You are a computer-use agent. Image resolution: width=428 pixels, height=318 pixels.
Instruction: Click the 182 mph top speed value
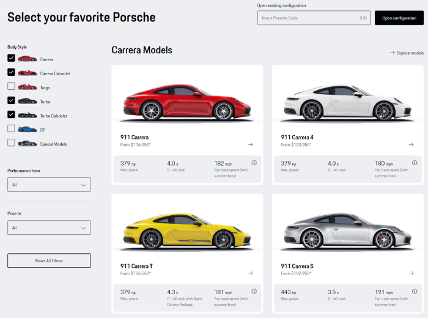[223, 163]
